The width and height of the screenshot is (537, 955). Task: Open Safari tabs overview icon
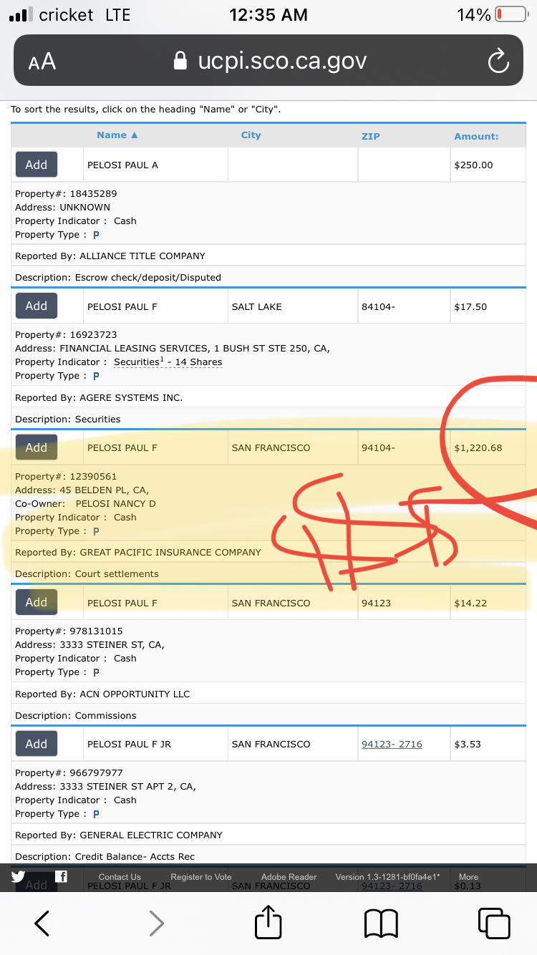click(x=494, y=923)
